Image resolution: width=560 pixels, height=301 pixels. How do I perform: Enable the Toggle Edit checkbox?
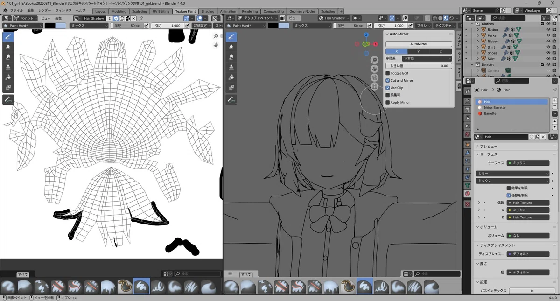(x=387, y=73)
